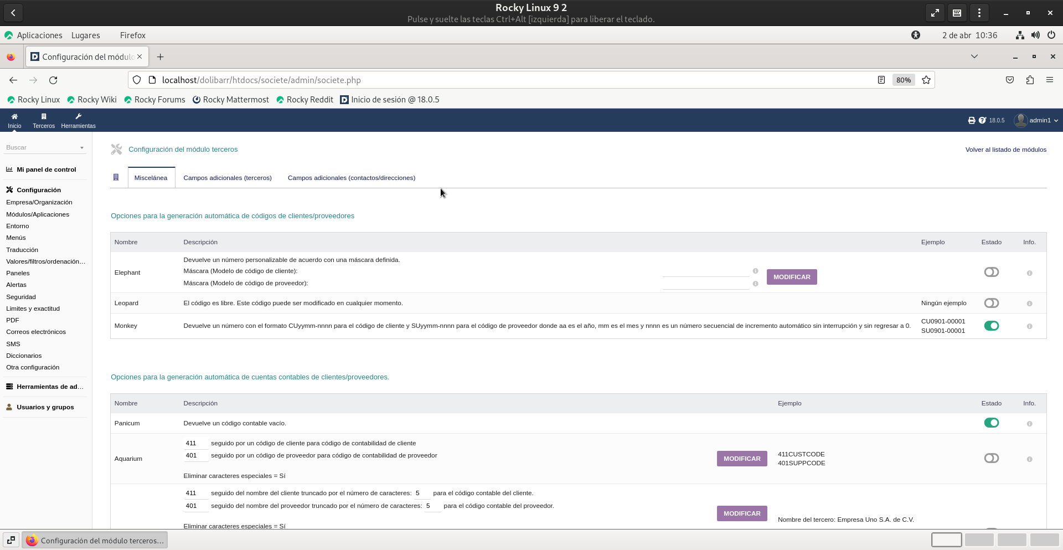The image size is (1063, 550).
Task: Enable the Leopard code generator toggle
Action: point(991,303)
